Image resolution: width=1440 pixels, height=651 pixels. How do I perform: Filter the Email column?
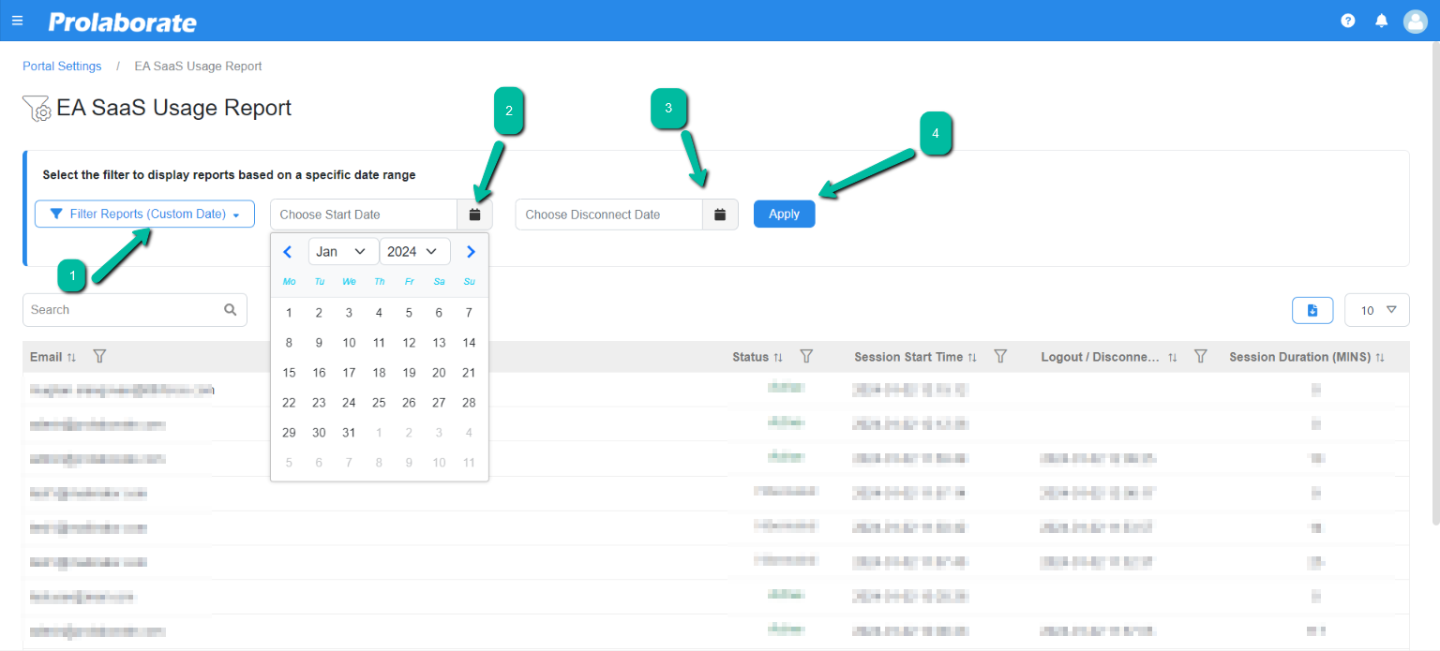tap(100, 357)
